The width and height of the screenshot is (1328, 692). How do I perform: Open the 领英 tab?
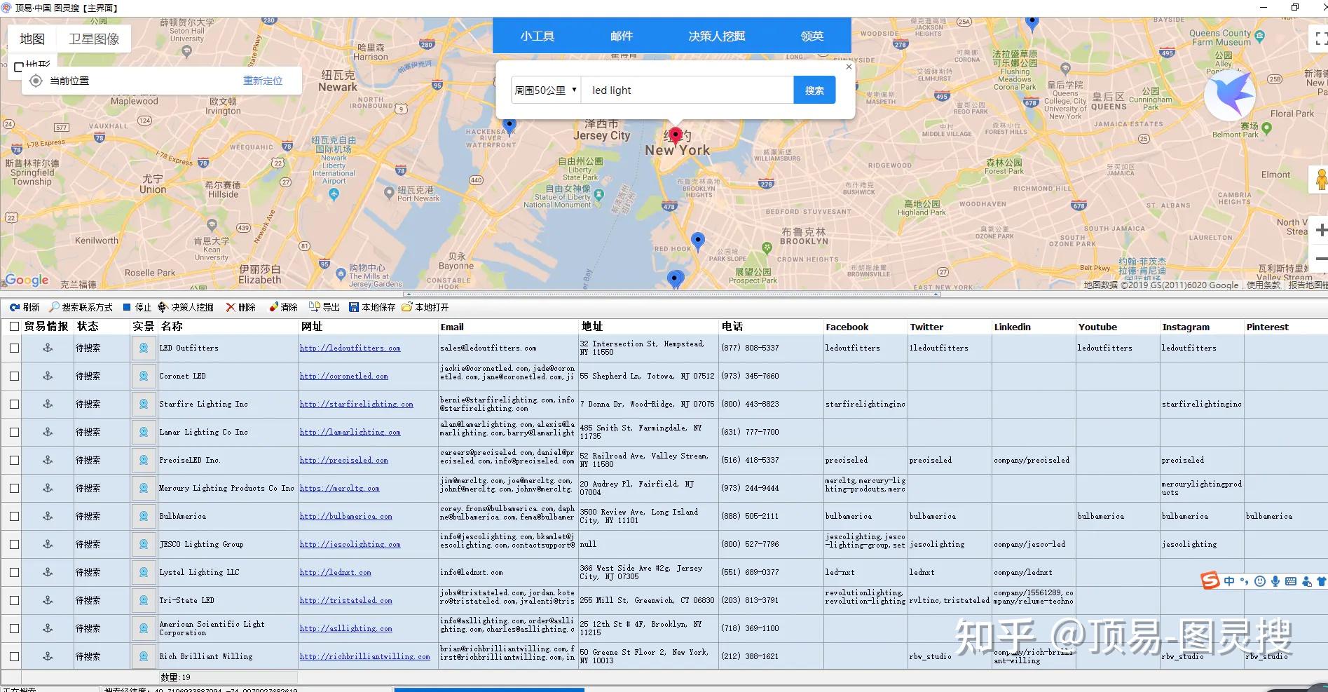(x=812, y=36)
